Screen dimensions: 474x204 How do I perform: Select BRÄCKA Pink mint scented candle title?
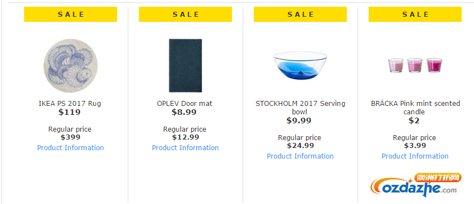[415, 108]
